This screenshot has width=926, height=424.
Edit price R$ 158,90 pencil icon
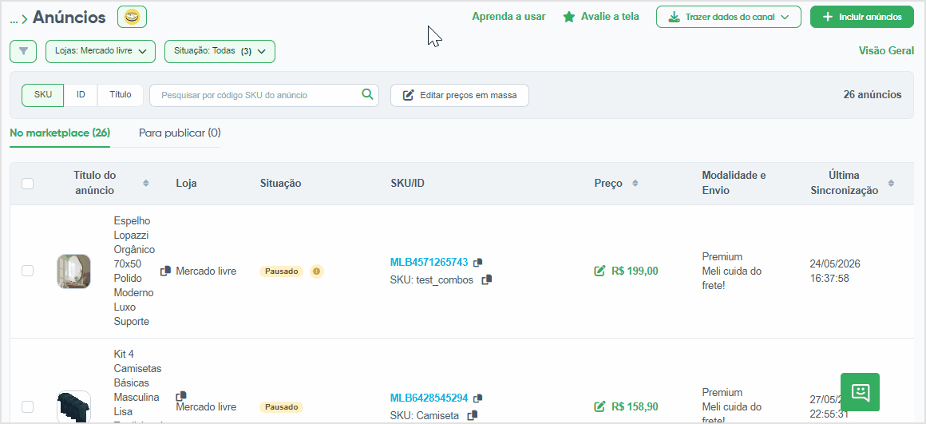[600, 406]
